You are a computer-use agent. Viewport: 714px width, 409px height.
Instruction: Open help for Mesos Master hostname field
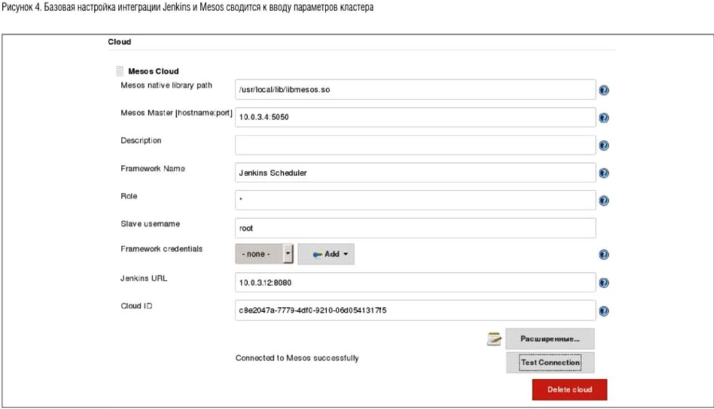point(603,117)
